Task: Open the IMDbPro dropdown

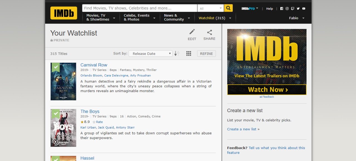Action: point(250,9)
